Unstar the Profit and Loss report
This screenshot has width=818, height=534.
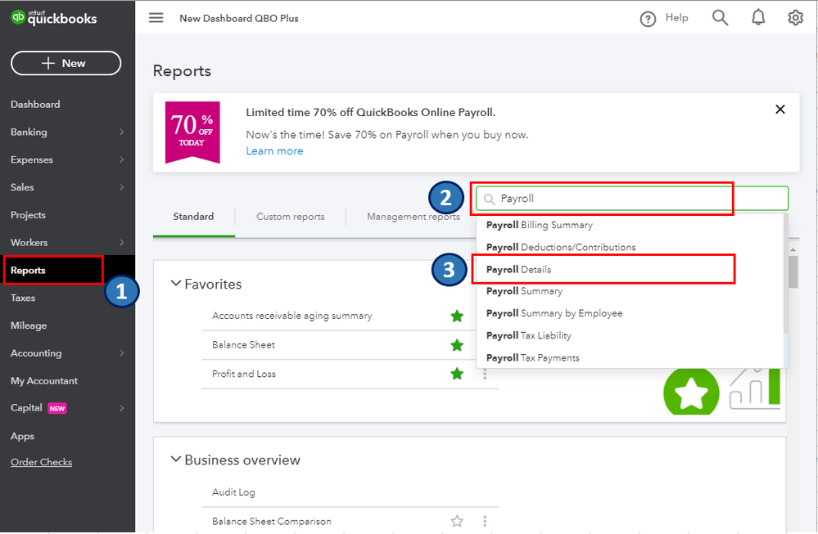[457, 373]
